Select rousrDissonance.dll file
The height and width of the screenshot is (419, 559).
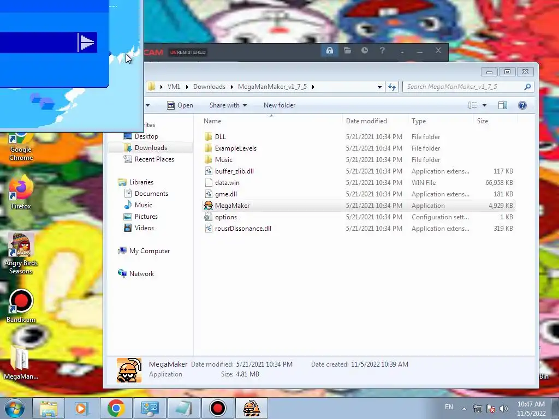[242, 229]
